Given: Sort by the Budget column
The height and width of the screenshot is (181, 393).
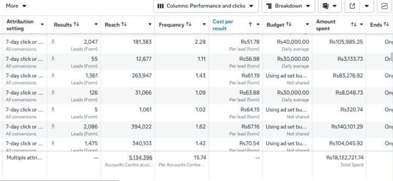Looking at the screenshot, I should pos(279,25).
